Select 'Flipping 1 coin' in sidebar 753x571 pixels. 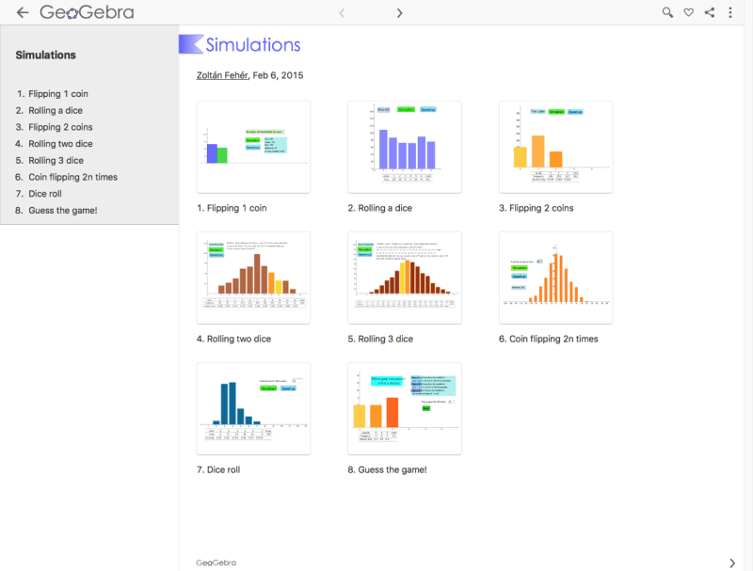click(x=58, y=94)
